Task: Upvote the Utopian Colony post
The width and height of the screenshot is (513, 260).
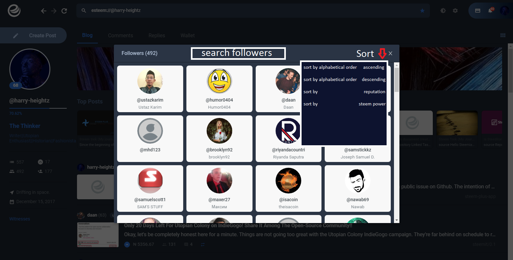Action: (127, 245)
